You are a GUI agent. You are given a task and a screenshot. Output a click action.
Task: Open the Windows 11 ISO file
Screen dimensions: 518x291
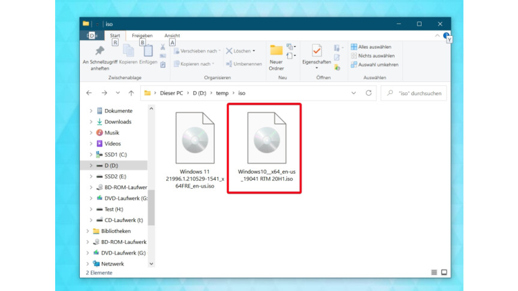(x=195, y=150)
